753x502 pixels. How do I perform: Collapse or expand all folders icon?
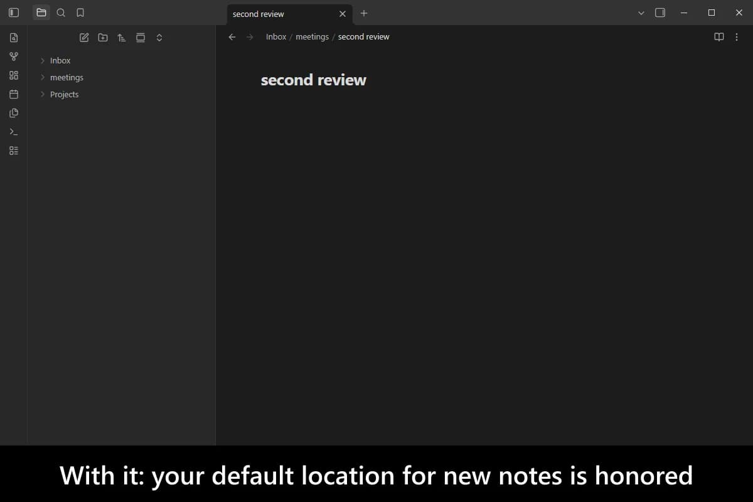point(159,38)
